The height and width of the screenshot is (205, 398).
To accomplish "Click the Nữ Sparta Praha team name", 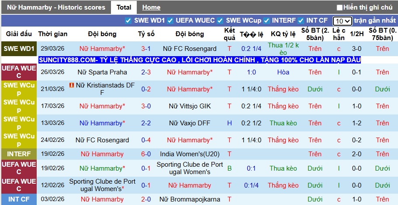I will pos(102,72).
